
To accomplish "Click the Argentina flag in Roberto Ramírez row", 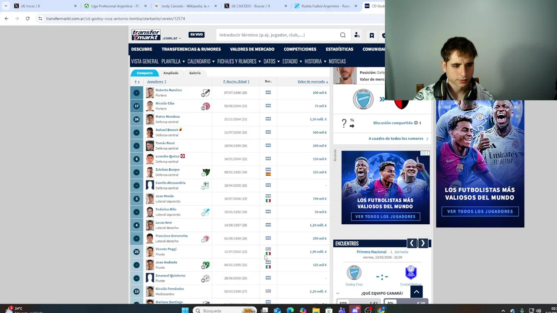I will (268, 93).
